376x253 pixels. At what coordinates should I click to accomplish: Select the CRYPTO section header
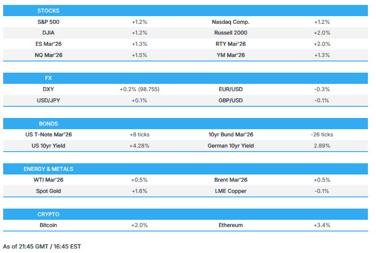pyautogui.click(x=48, y=214)
